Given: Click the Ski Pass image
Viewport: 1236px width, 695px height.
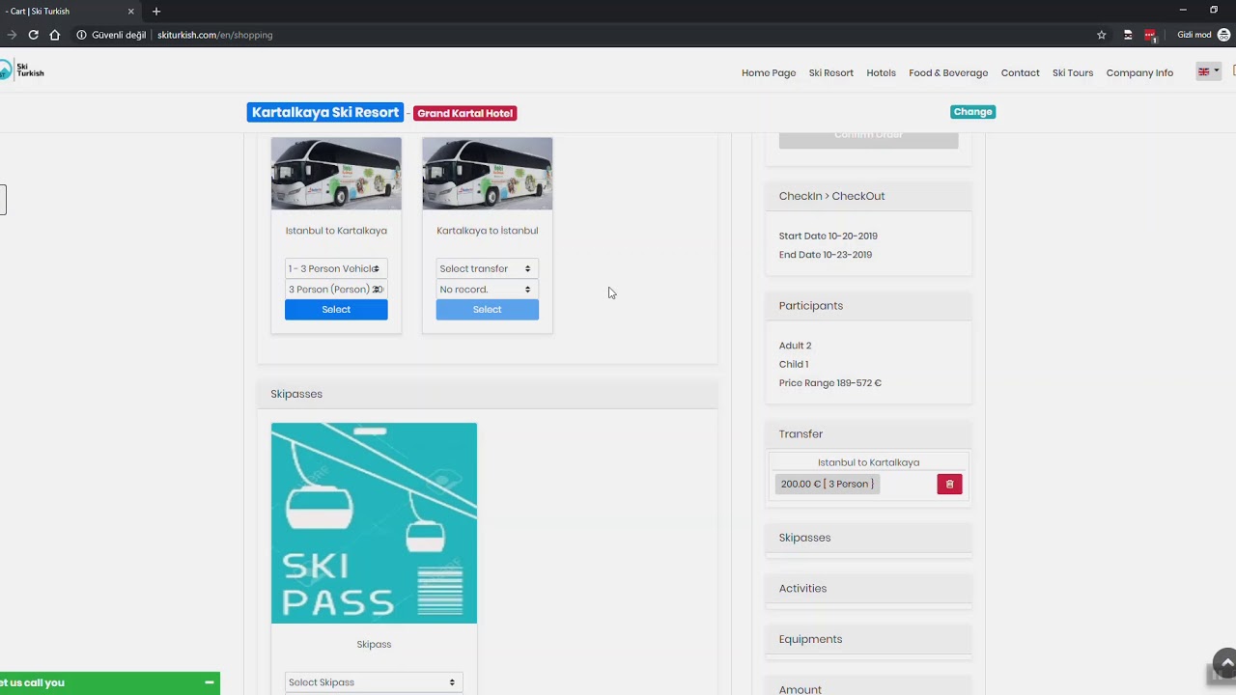Looking at the screenshot, I should click(374, 523).
